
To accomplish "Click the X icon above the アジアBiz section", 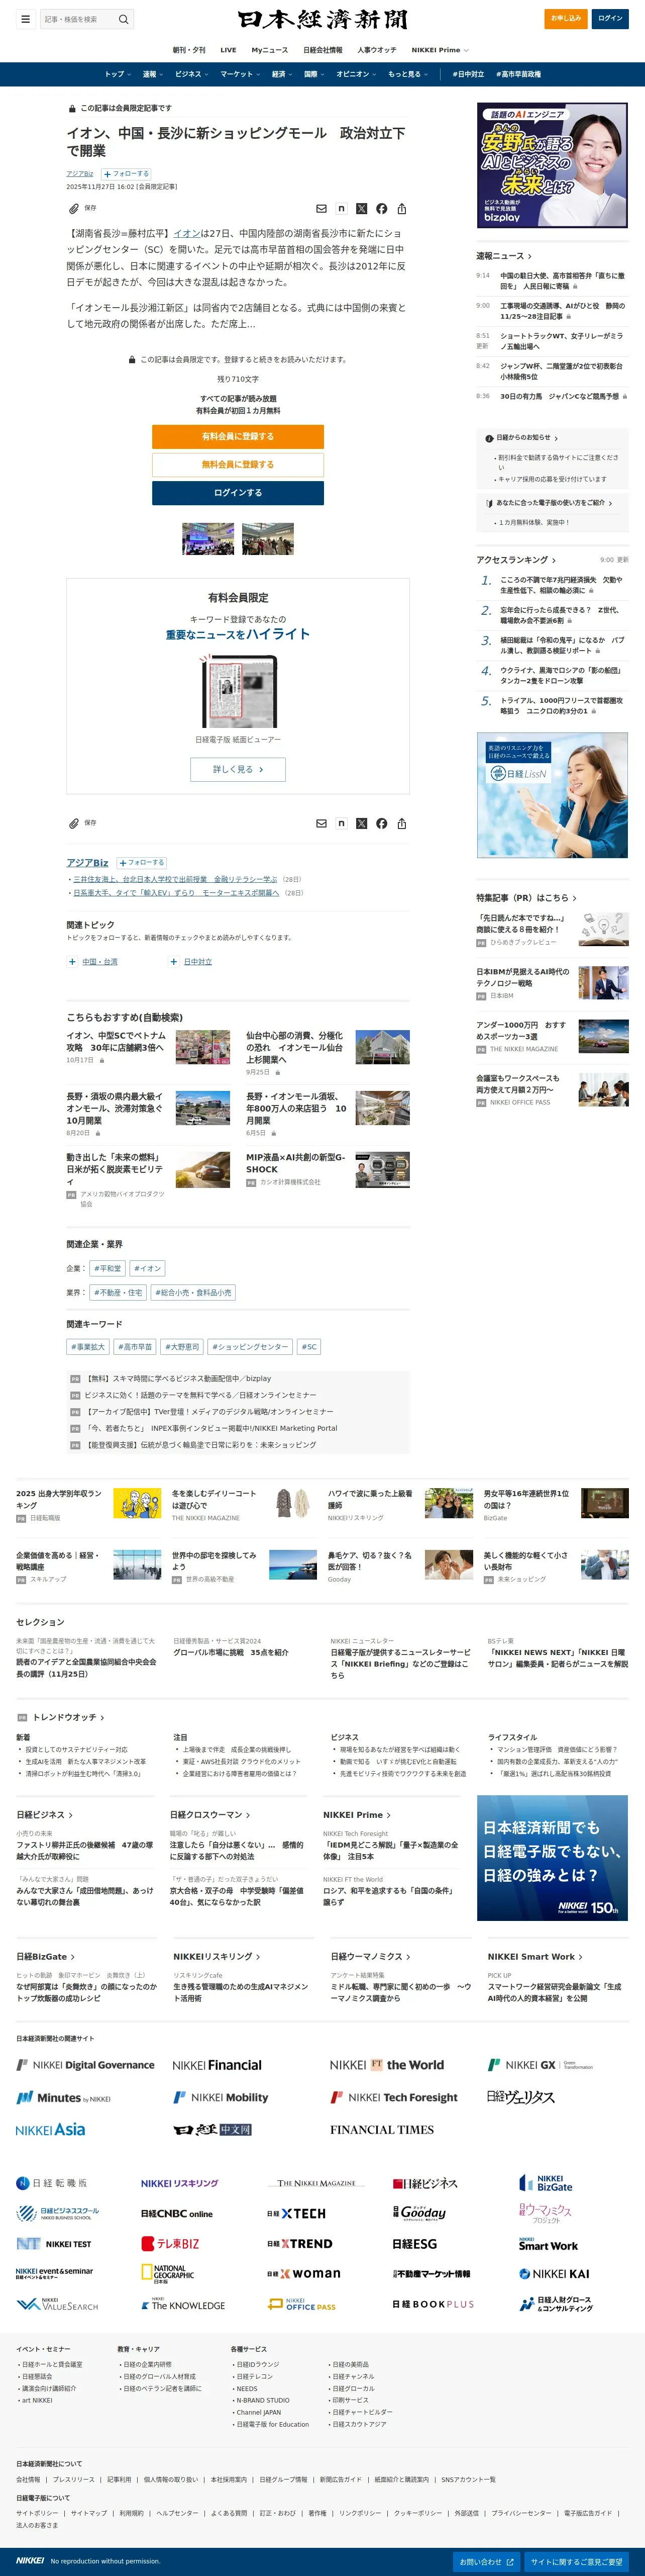I will click(362, 824).
